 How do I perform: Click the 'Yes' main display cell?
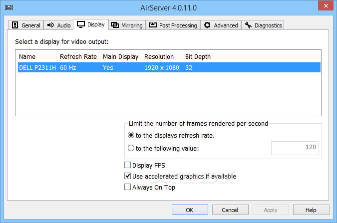click(x=108, y=68)
